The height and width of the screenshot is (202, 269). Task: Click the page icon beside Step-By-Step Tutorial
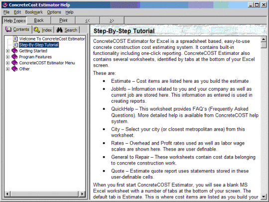coord(15,45)
